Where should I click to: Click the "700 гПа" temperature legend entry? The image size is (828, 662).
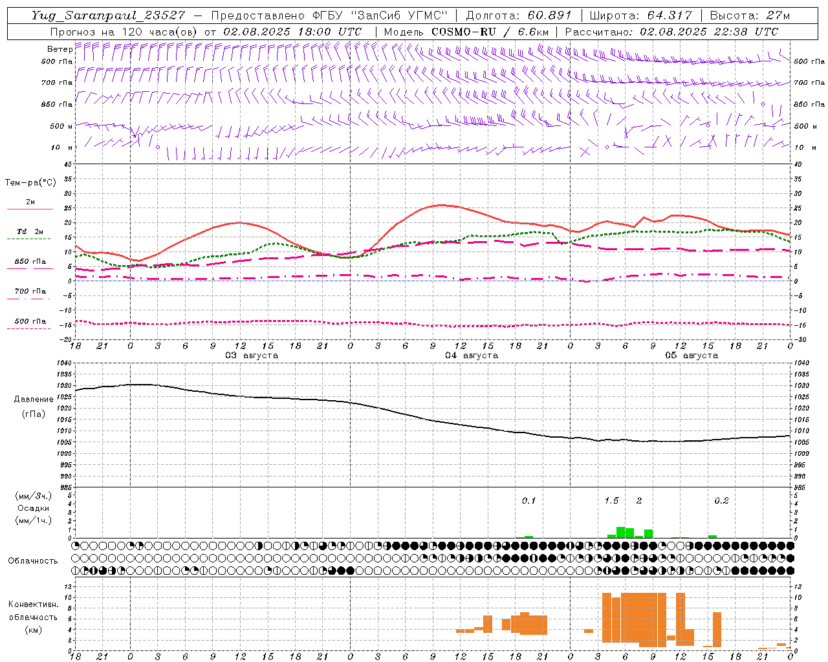30,291
